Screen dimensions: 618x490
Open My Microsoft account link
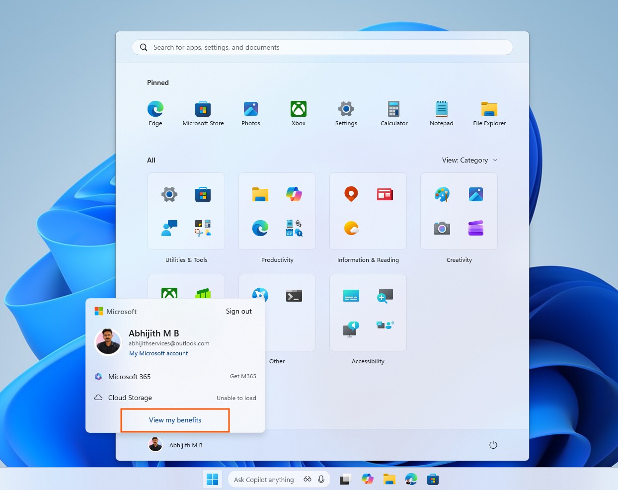pos(158,353)
